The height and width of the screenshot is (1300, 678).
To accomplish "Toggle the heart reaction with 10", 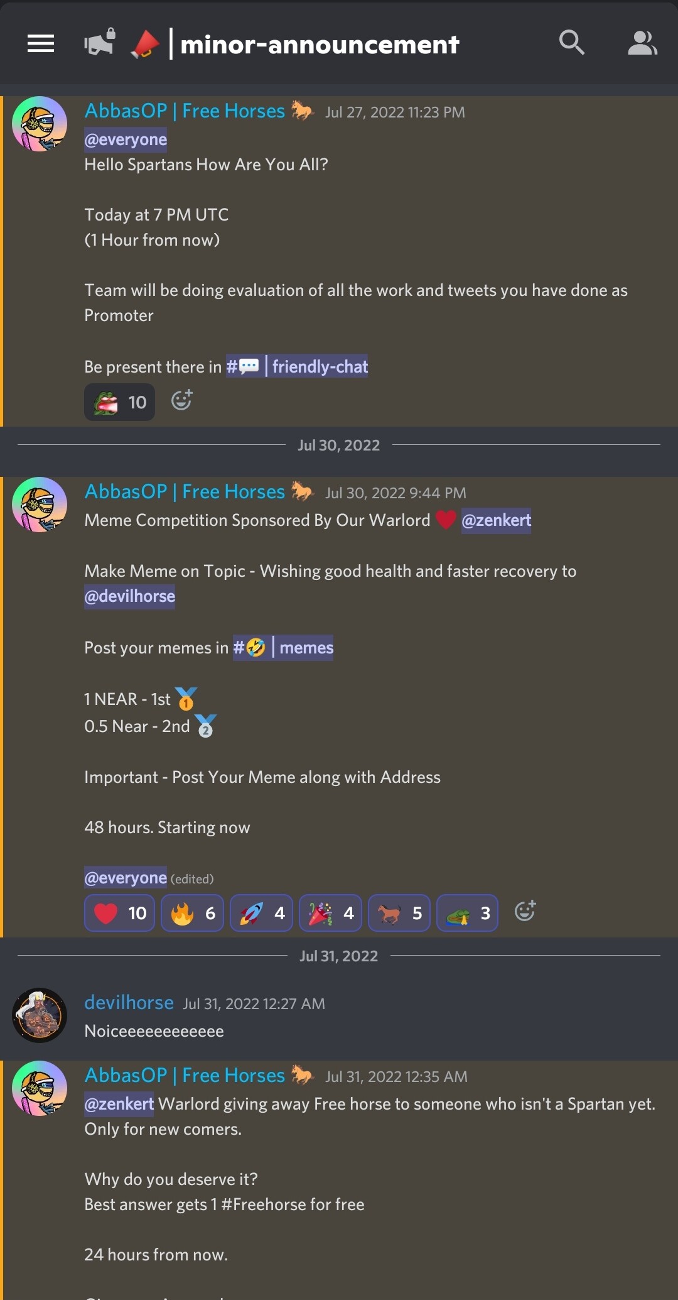I will tap(120, 913).
